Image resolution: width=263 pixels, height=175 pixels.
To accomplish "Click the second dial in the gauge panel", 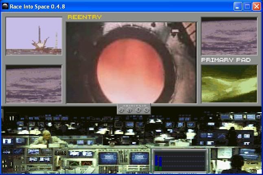I will click(x=129, y=110).
